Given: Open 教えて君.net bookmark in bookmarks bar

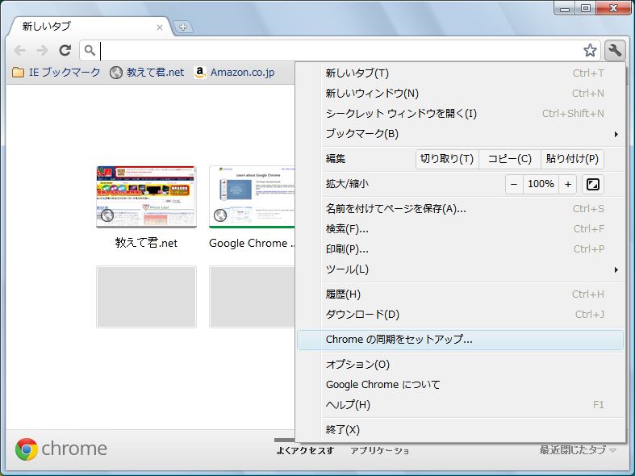Looking at the screenshot, I should point(147,73).
